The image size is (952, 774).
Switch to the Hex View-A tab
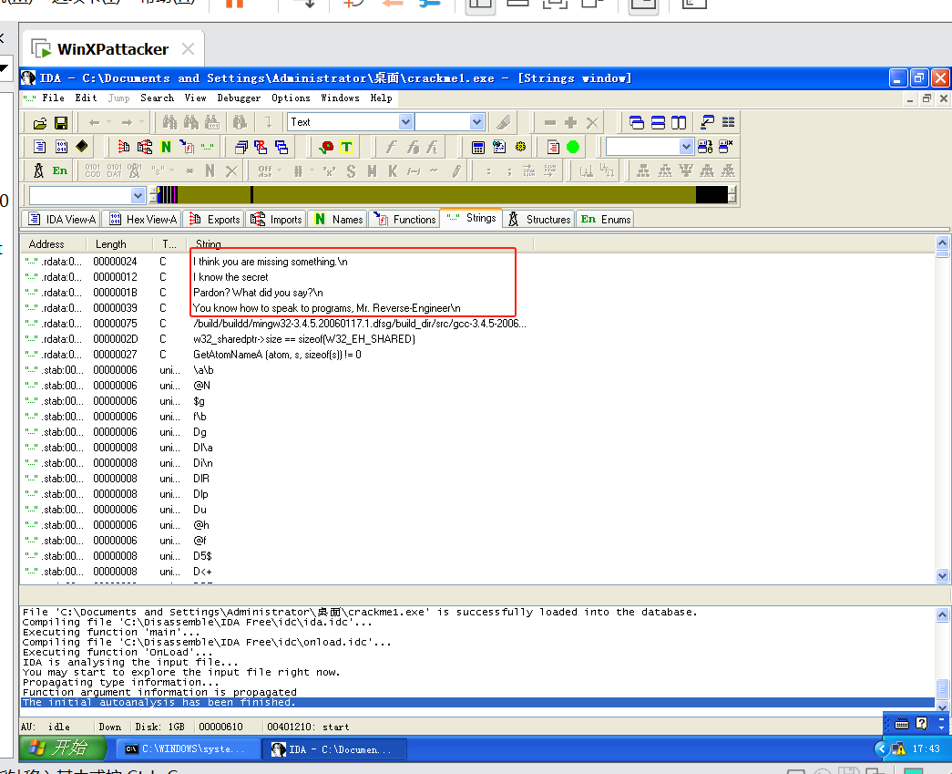pyautogui.click(x=143, y=220)
